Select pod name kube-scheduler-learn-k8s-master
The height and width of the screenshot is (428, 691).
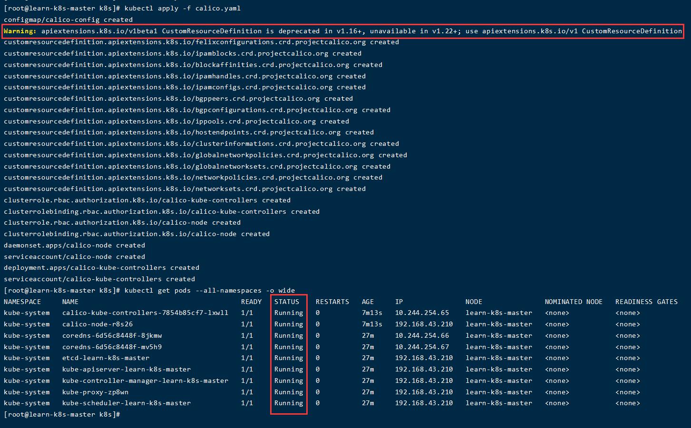127,403
